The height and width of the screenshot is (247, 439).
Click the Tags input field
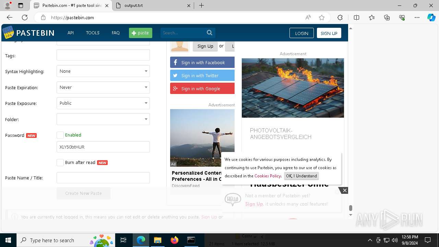(x=103, y=55)
